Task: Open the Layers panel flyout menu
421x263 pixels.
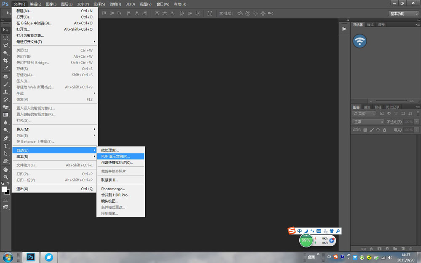Action: coord(417,107)
